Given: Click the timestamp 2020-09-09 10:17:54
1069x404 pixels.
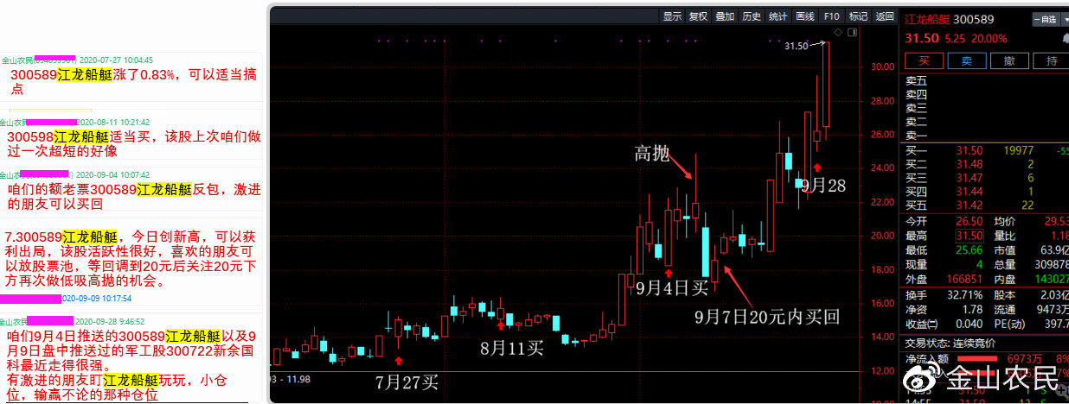Looking at the screenshot, I should pos(97,299).
